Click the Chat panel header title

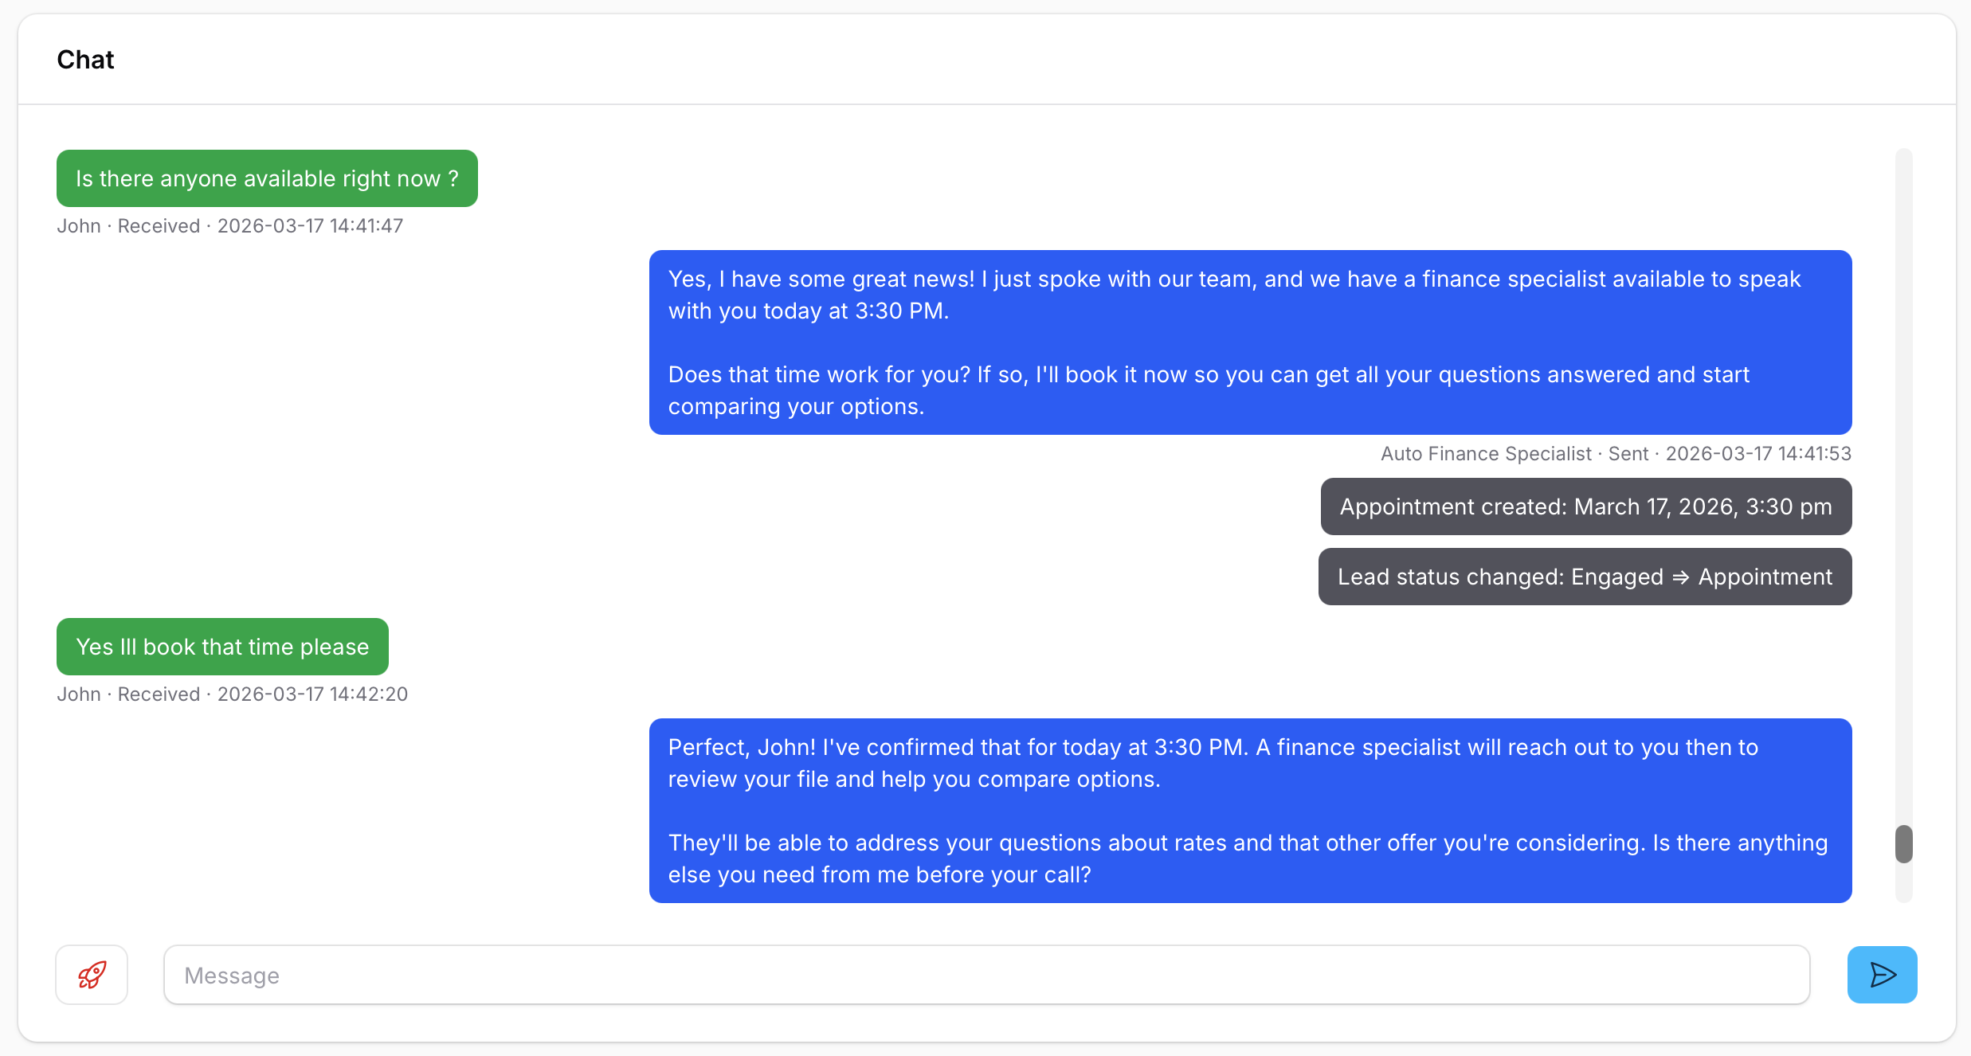85,60
